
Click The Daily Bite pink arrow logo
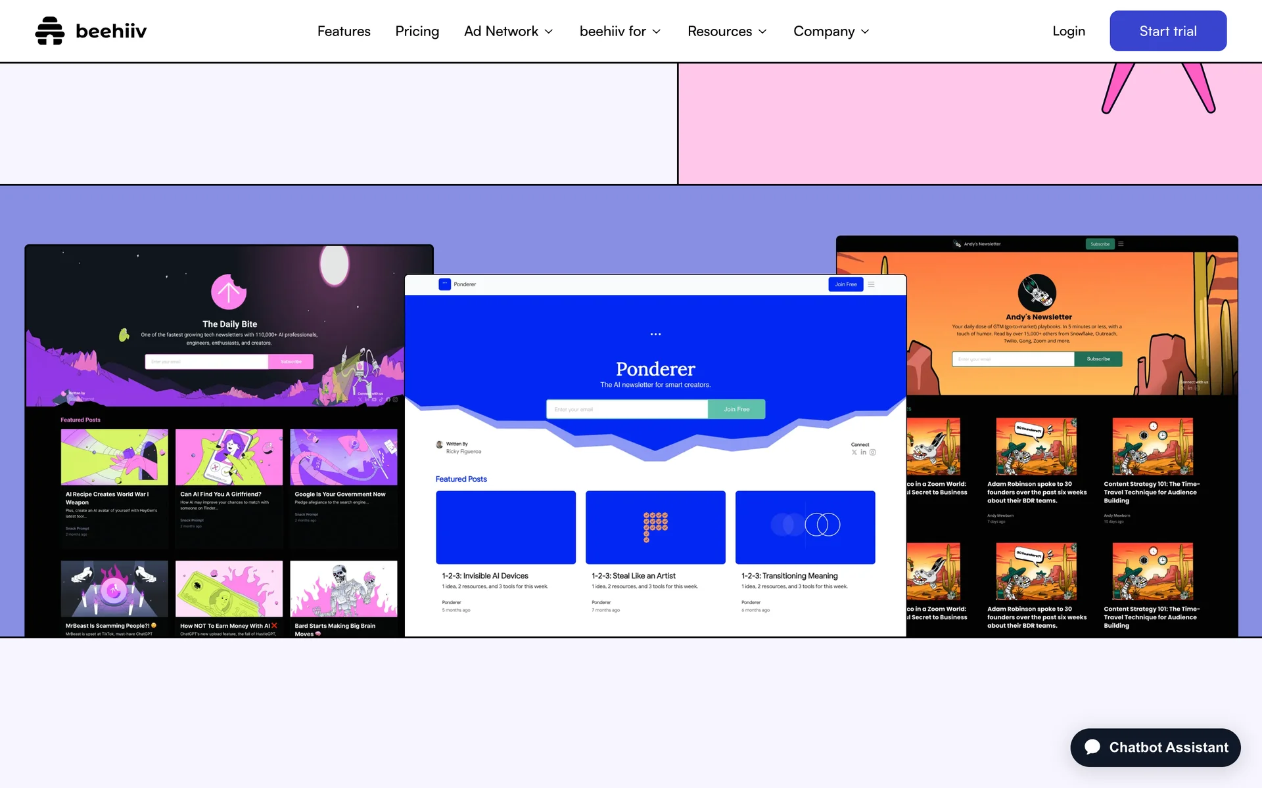click(228, 292)
